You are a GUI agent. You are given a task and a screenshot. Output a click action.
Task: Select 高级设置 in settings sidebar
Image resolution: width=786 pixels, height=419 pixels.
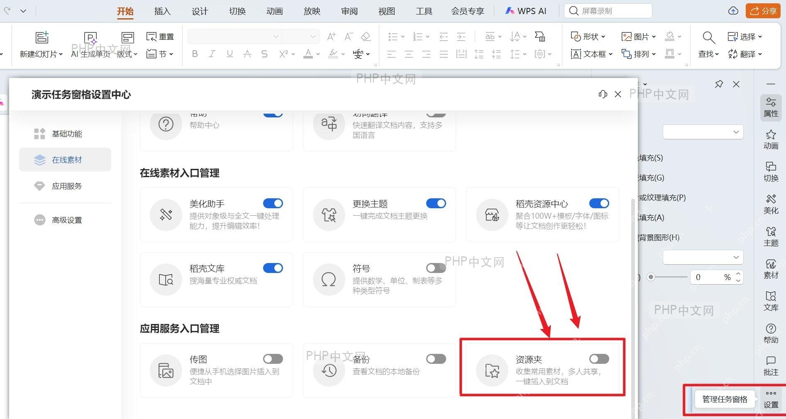65,220
